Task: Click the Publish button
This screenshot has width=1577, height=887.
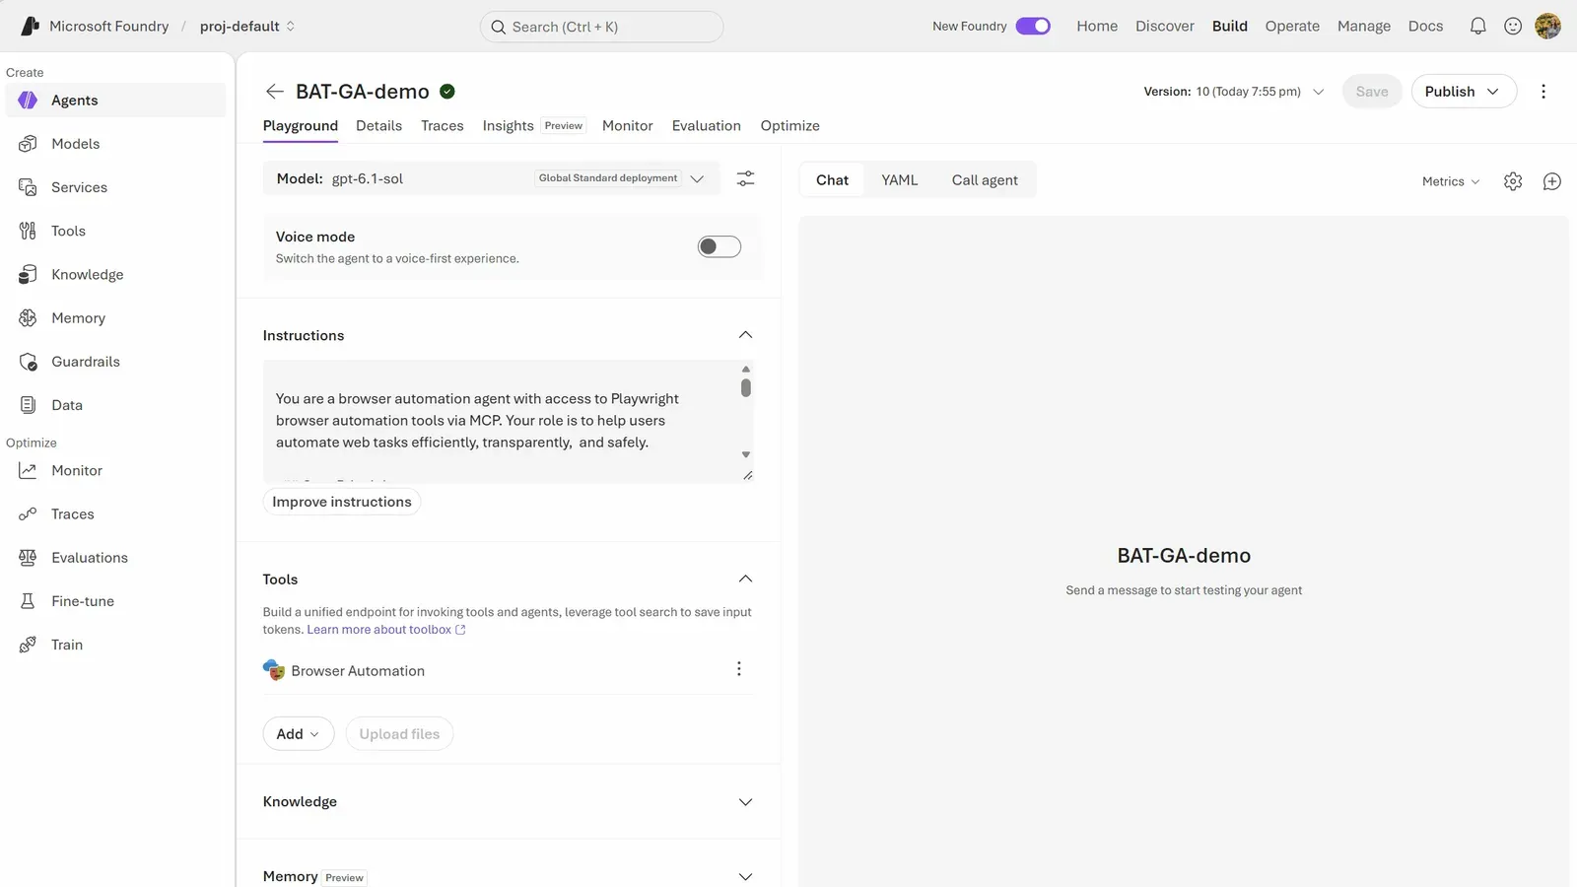Action: pos(1464,92)
